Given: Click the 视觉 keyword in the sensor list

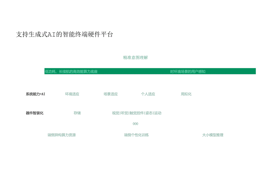Looking at the screenshot, I should point(115,113).
